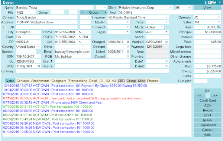Open the Mode Active dropdown
The image size is (223, 141).
pos(162,27)
